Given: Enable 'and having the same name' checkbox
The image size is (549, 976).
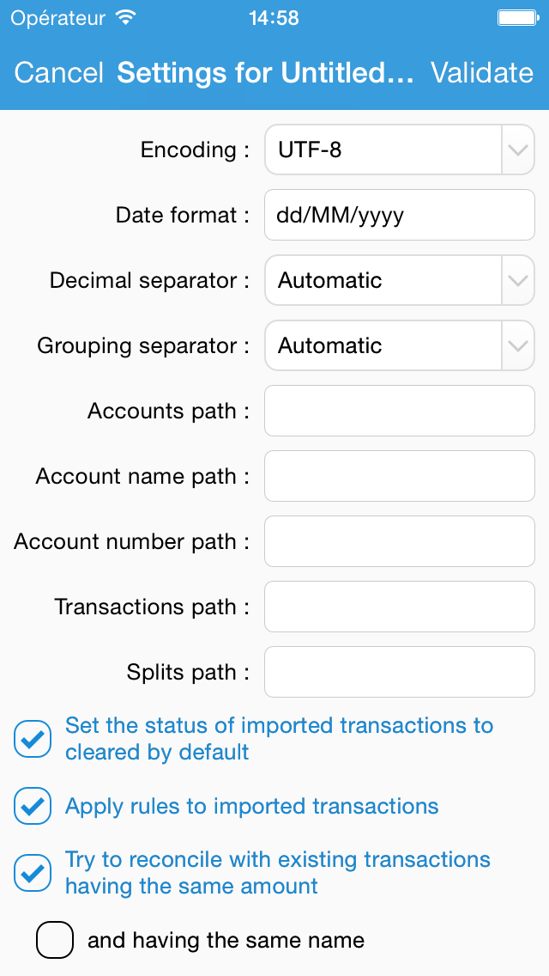Looking at the screenshot, I should tap(55, 940).
